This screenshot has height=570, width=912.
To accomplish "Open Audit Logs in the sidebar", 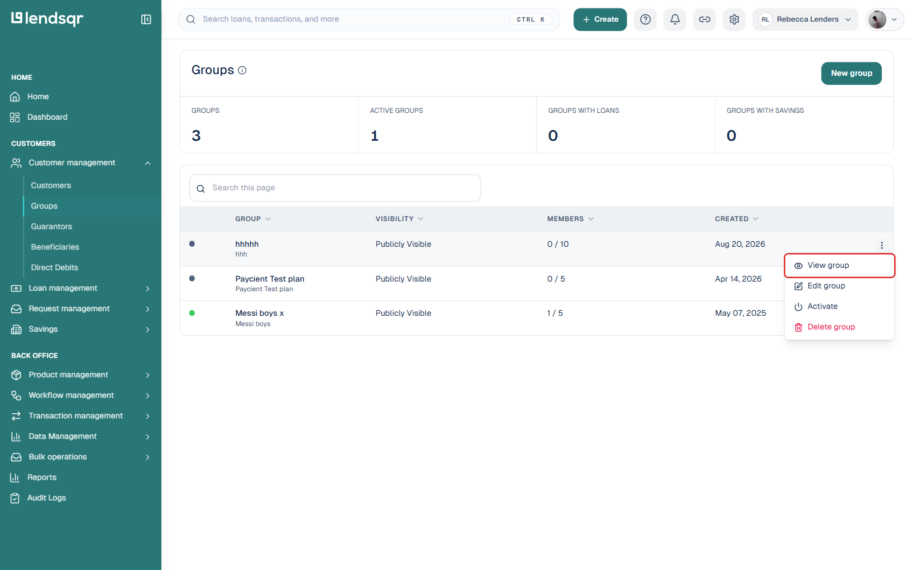I will (47, 498).
